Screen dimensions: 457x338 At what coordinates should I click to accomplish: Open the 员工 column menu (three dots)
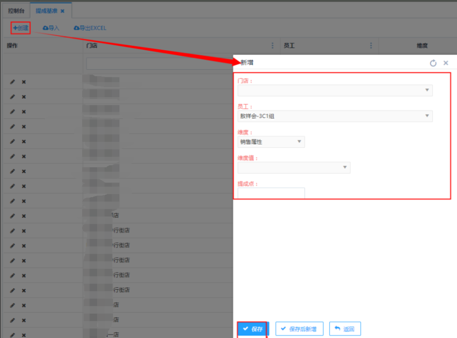(371, 45)
